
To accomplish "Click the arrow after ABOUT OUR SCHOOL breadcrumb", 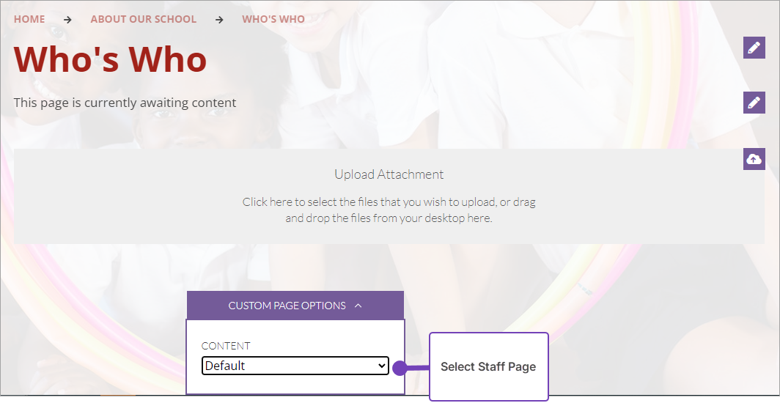I will [219, 20].
